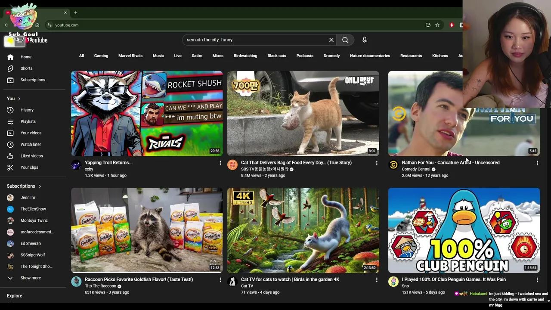This screenshot has height=310, width=551.
Task: Clear the search box with X
Action: (331, 40)
